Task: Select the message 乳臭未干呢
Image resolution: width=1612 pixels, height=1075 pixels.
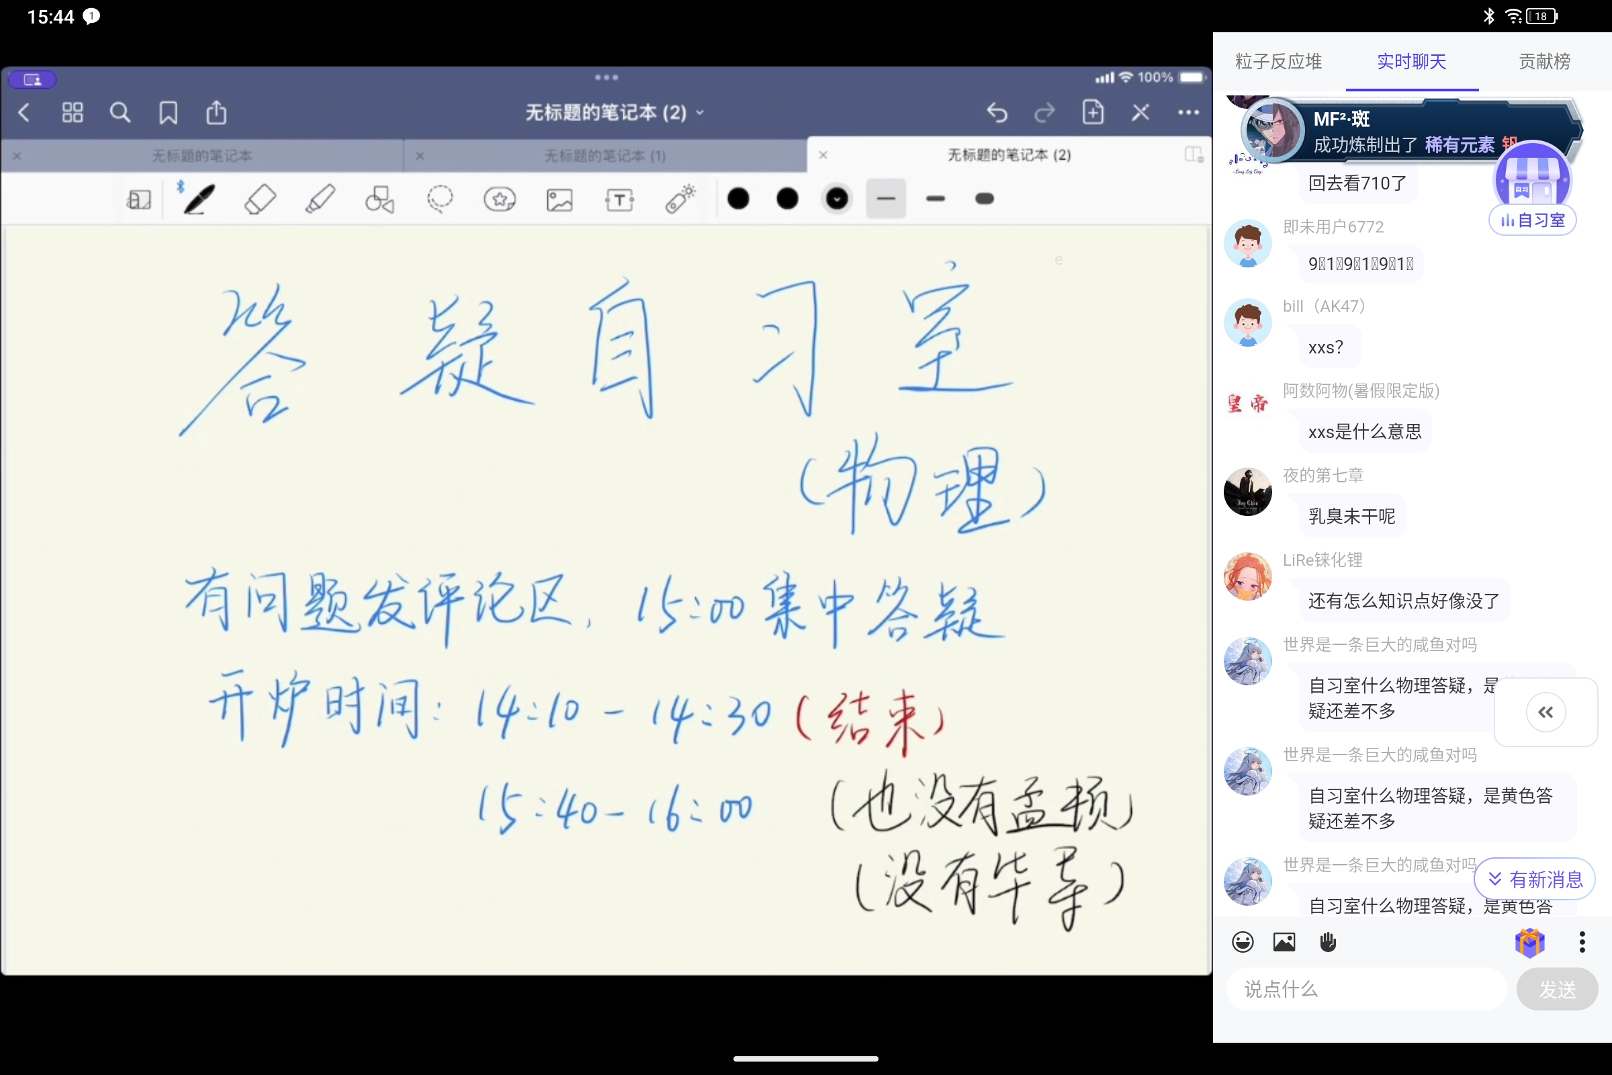Action: [1351, 515]
